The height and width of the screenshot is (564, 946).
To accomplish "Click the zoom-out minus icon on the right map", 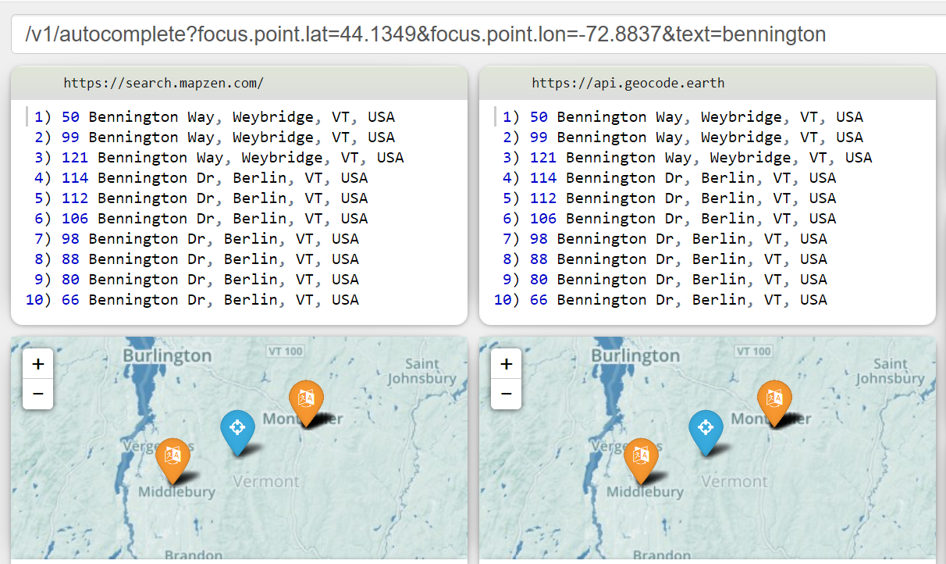I will 506,394.
